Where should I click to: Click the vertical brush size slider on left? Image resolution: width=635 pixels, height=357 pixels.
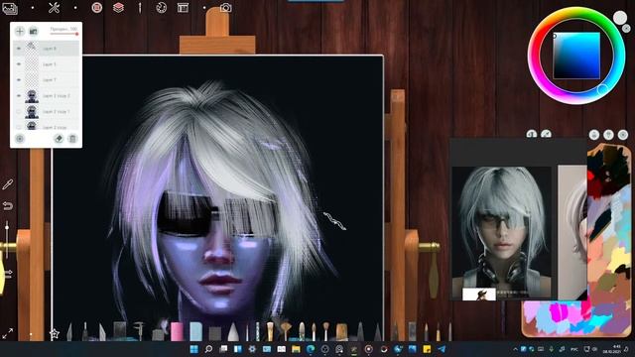pyautogui.click(x=7, y=240)
